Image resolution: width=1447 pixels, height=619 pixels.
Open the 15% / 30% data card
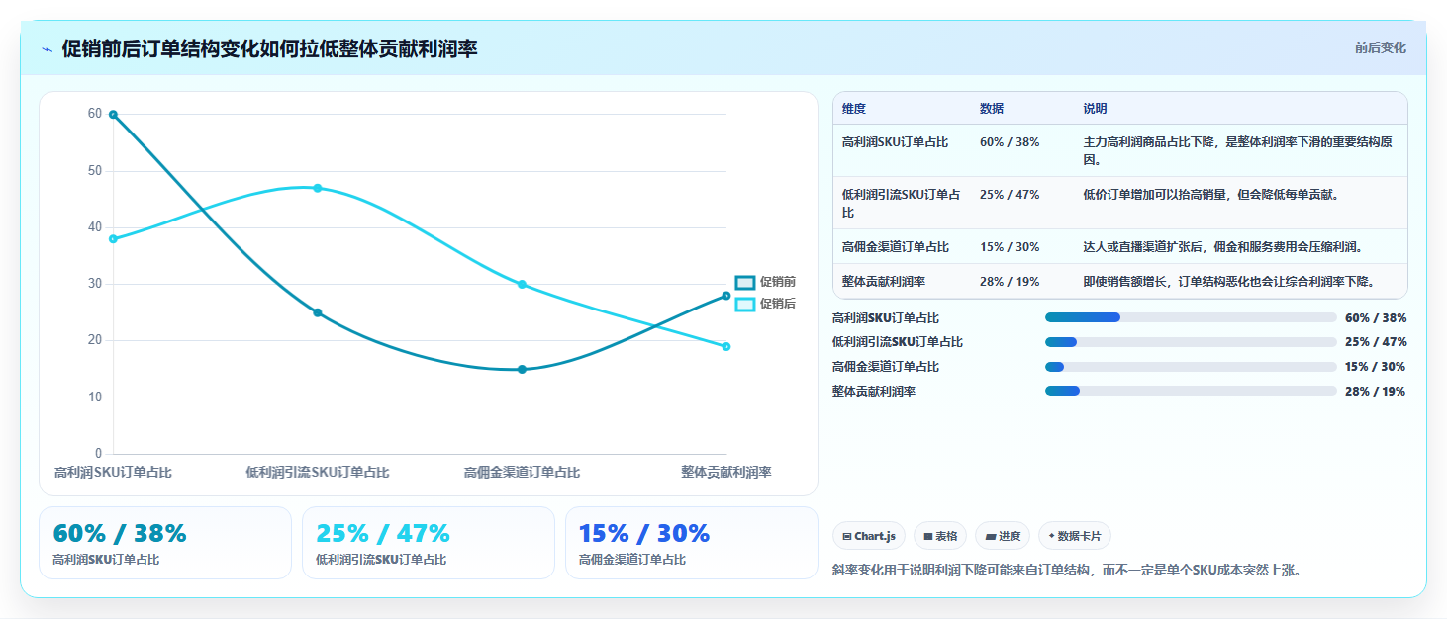click(692, 543)
